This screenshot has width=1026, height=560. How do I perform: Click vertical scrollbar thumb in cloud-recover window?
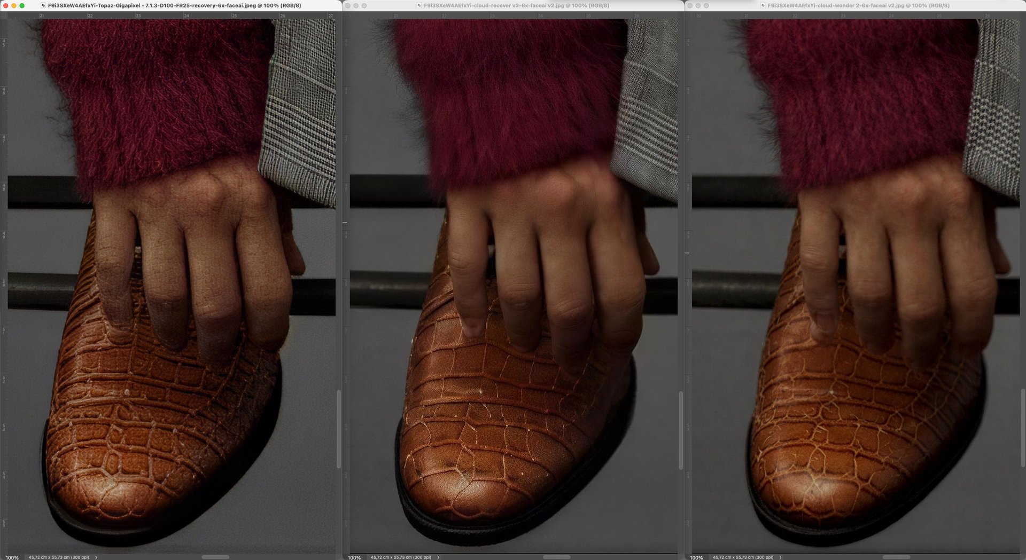[x=680, y=430]
